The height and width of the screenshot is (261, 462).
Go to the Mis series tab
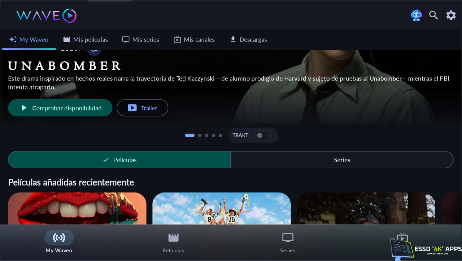[140, 40]
